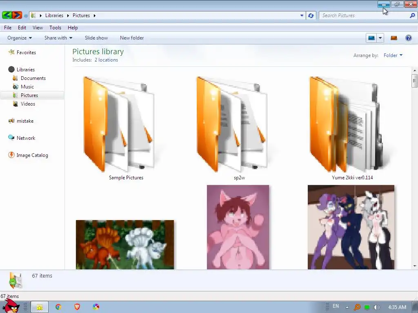Click the sp2w folder name
The height and width of the screenshot is (313, 418).
239,178
